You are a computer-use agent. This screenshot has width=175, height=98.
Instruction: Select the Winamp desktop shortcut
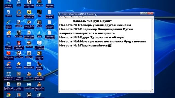(19, 65)
